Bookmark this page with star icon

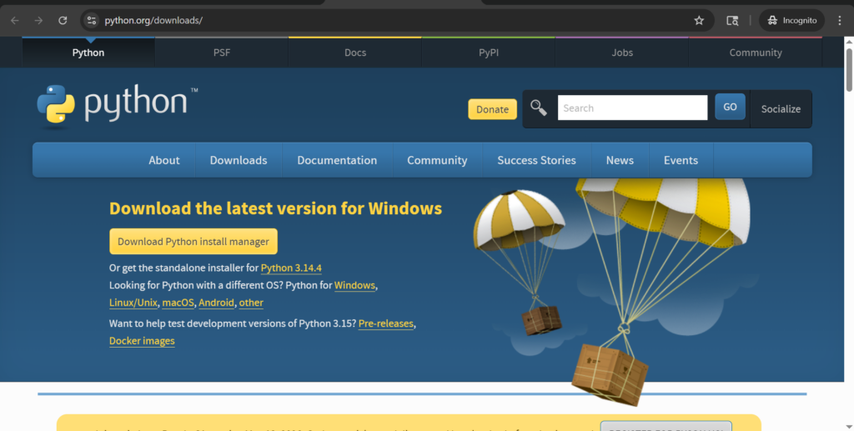[x=699, y=20]
